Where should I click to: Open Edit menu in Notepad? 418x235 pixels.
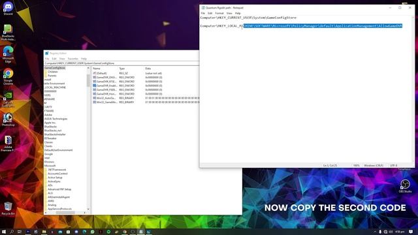tap(210, 13)
